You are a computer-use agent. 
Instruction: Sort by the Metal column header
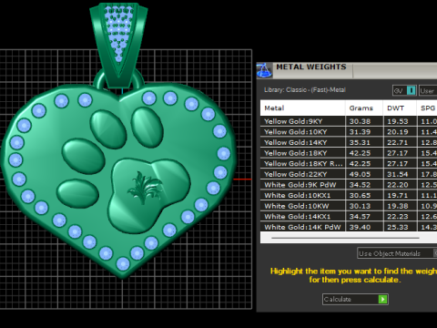coord(302,108)
